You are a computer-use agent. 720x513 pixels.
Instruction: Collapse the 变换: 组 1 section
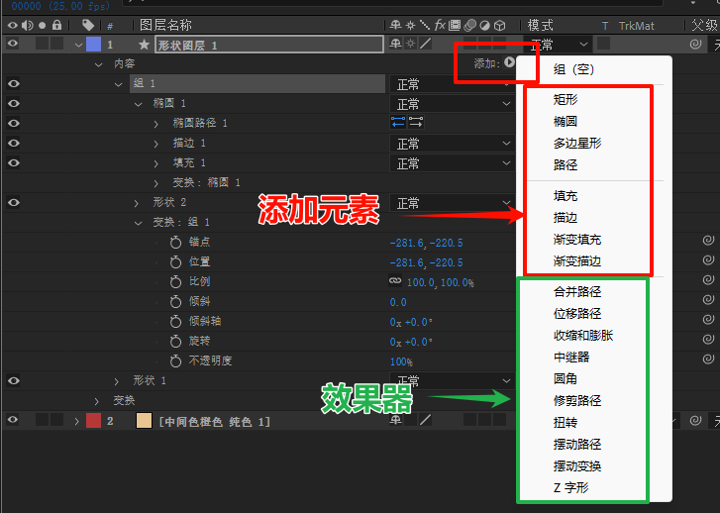pyautogui.click(x=139, y=223)
